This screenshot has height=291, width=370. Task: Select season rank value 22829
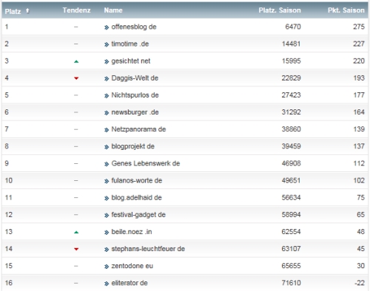point(292,78)
